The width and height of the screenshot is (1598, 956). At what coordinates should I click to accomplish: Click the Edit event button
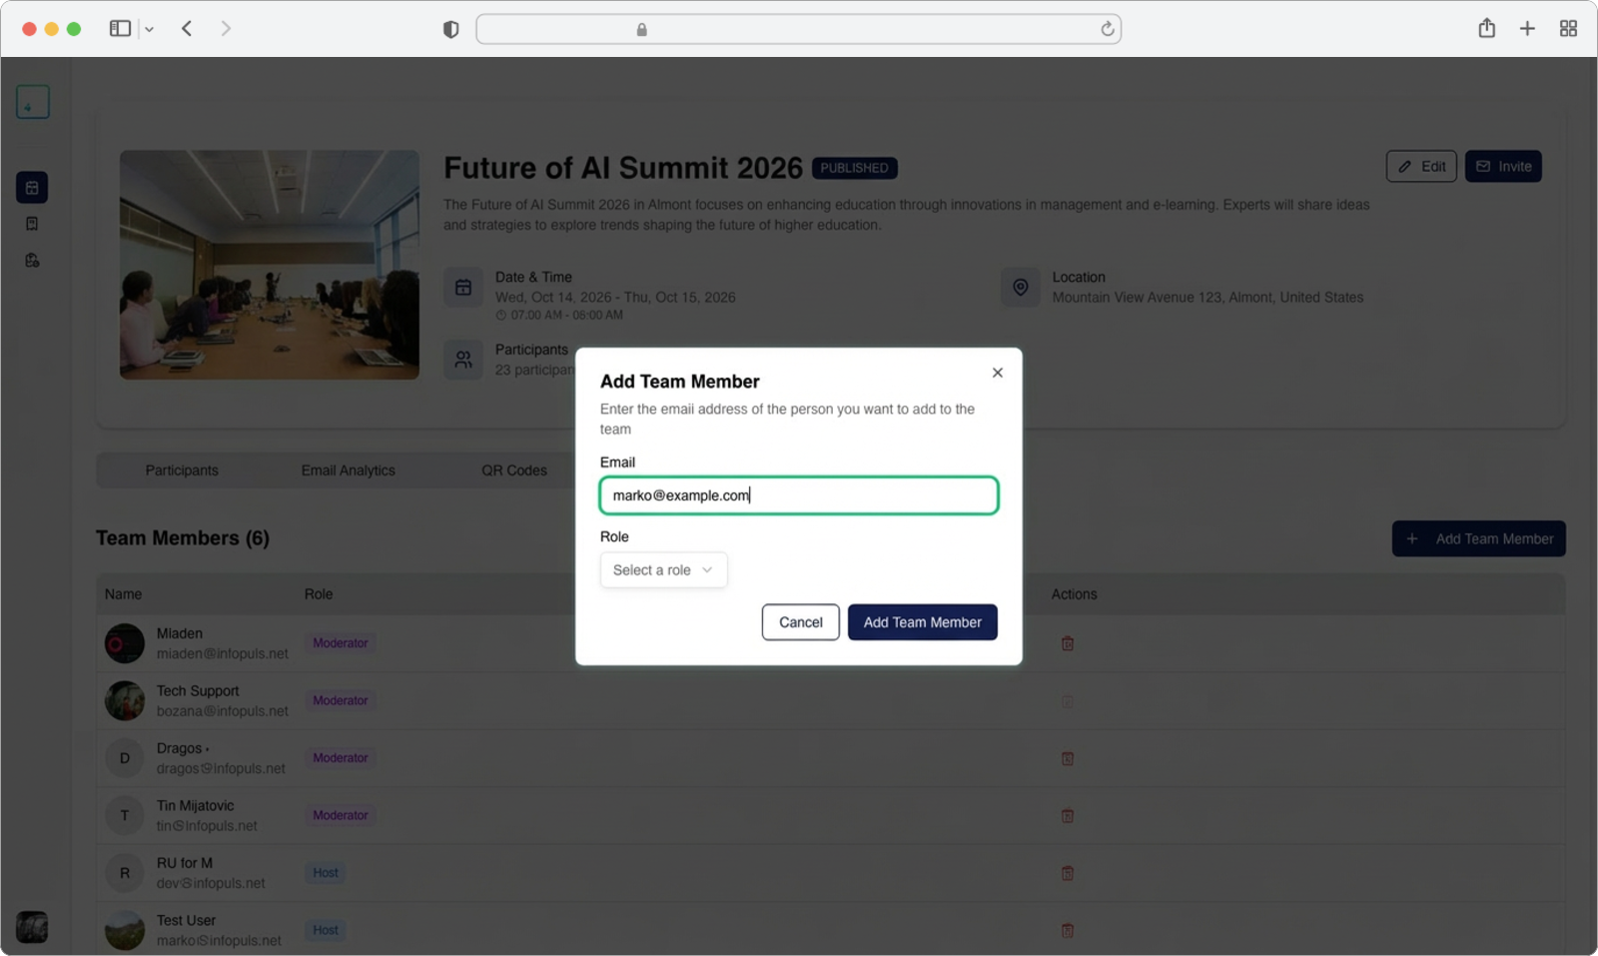click(1420, 167)
